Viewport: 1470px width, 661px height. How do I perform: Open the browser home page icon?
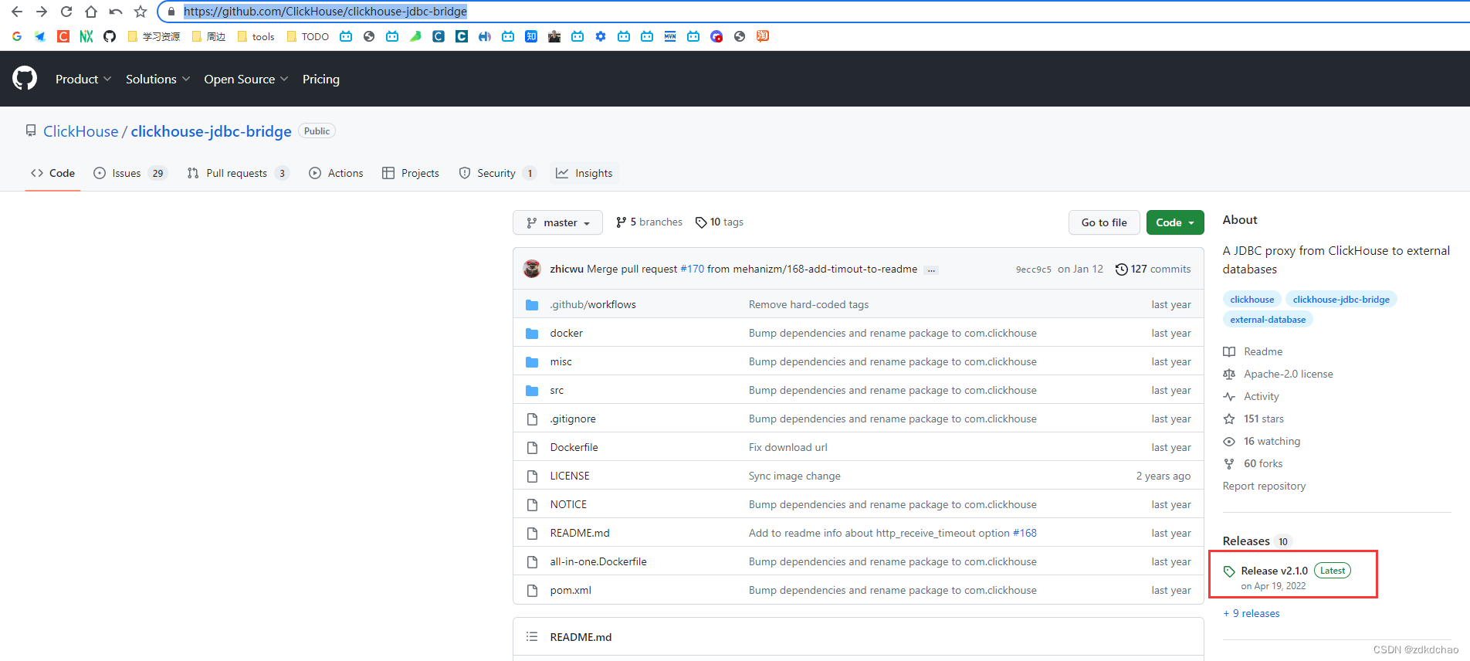(91, 12)
